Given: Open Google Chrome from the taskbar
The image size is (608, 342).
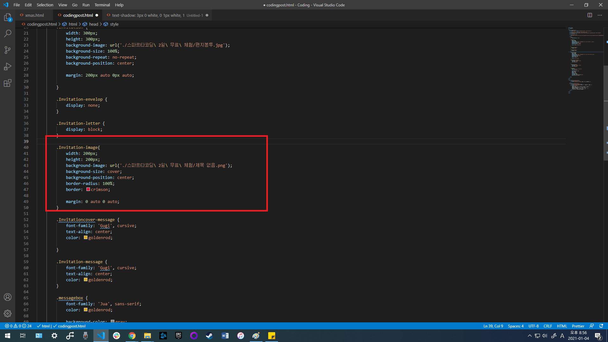Looking at the screenshot, I should 132,336.
